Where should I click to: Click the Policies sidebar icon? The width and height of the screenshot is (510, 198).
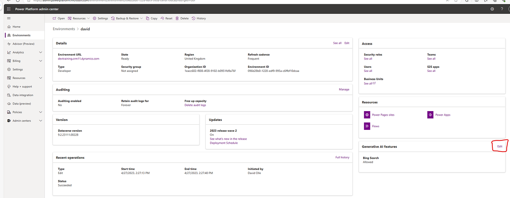[9, 112]
